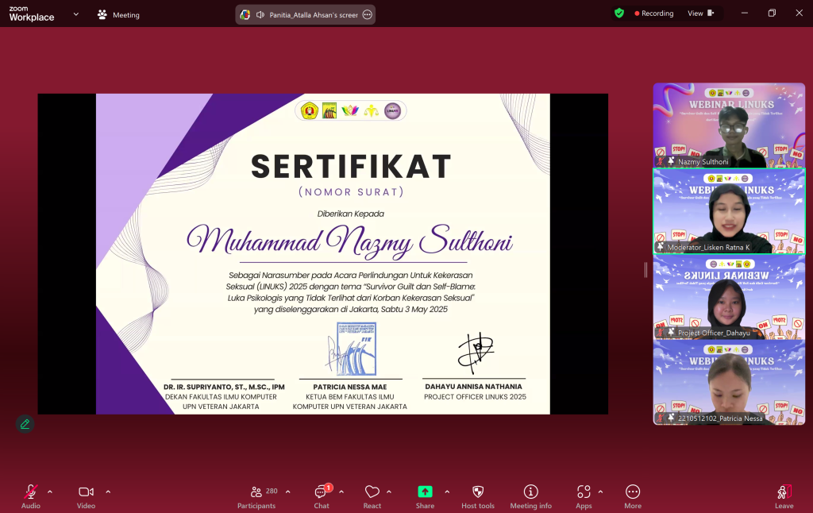Viewport: 813px width, 513px height.
Task: Click the gallery panel divider handle
Action: pyautogui.click(x=645, y=270)
